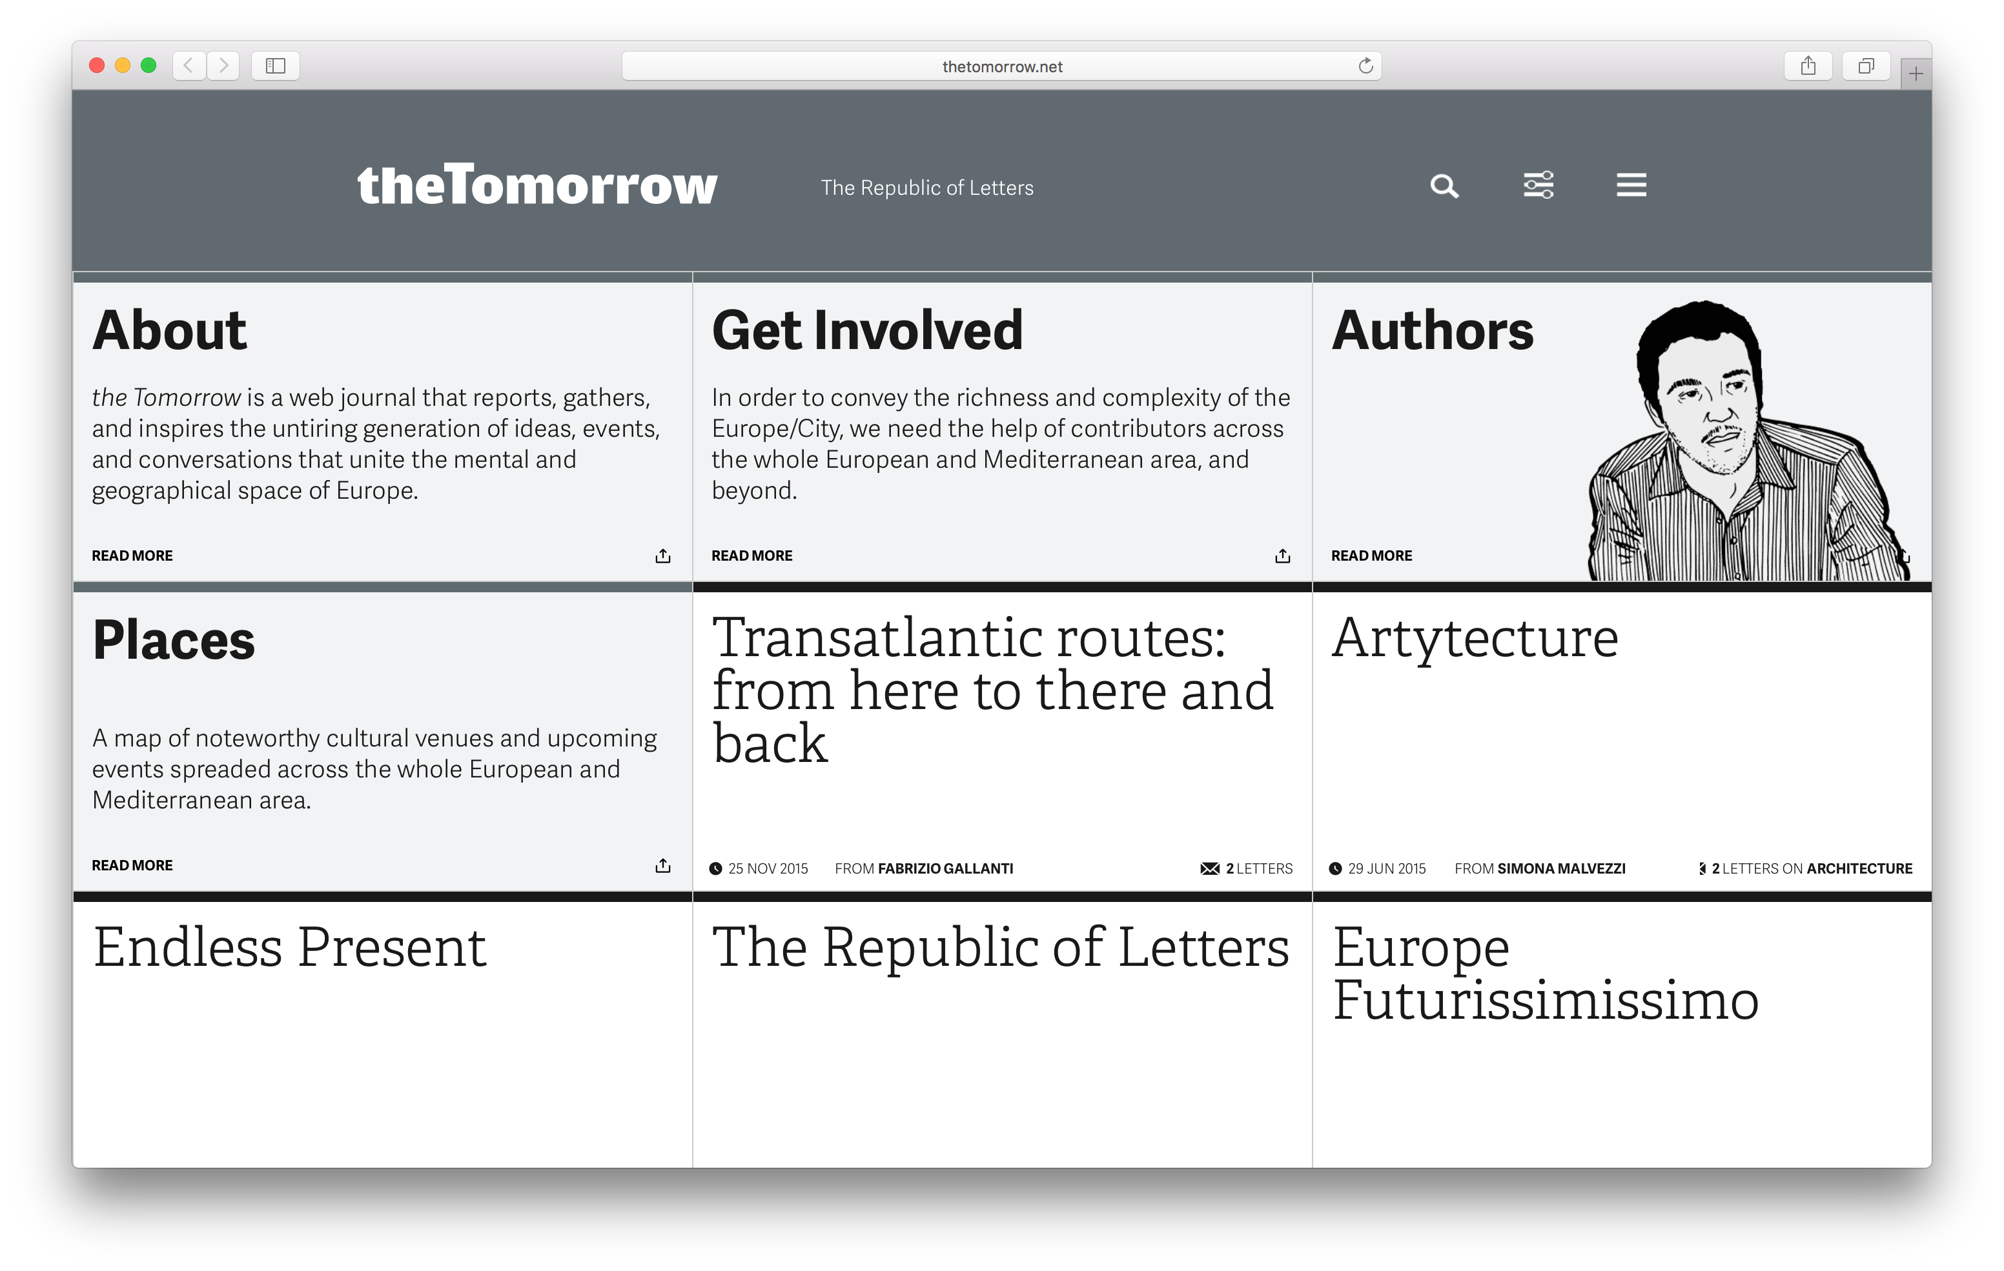
Task: Open the hamburger menu icon
Action: pos(1631,185)
